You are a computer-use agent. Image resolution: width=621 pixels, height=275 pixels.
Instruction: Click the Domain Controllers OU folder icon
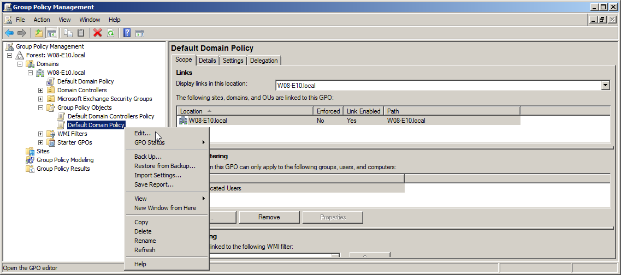click(x=51, y=90)
